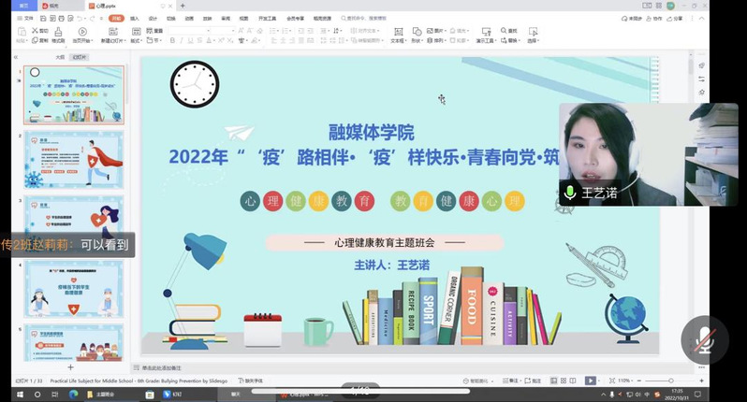Open the Design ribbon tab

coord(153,19)
